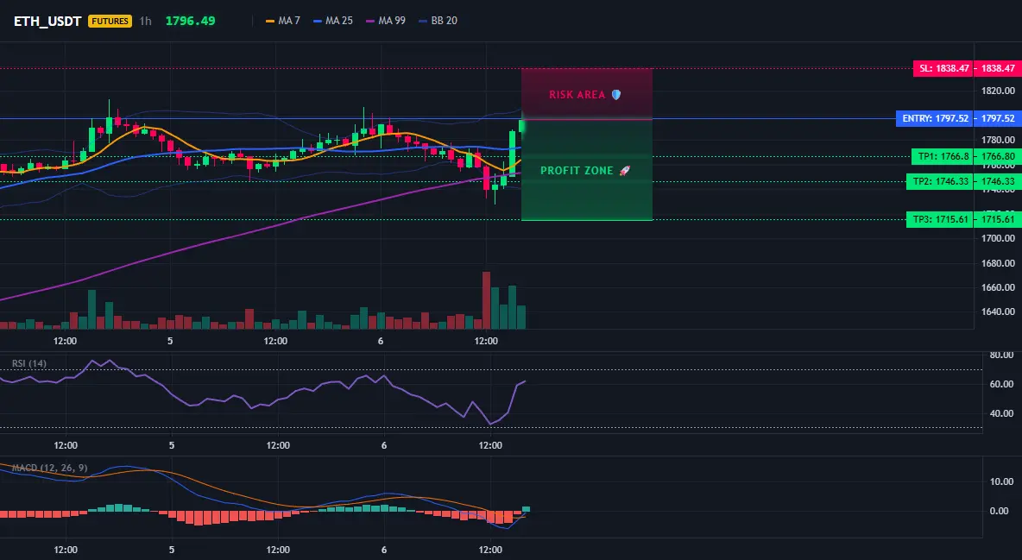Click the 1700.00 price axis value
This screenshot has width=1022, height=560.
(998, 239)
